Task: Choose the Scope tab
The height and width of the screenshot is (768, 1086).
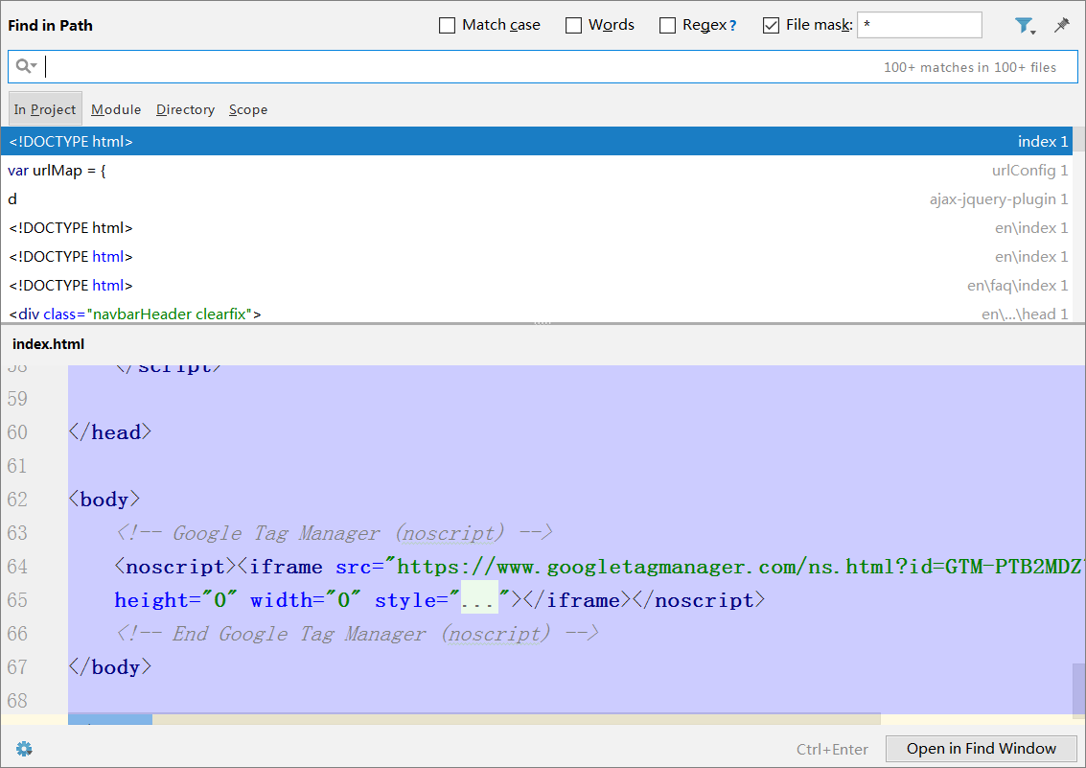Action: [248, 109]
